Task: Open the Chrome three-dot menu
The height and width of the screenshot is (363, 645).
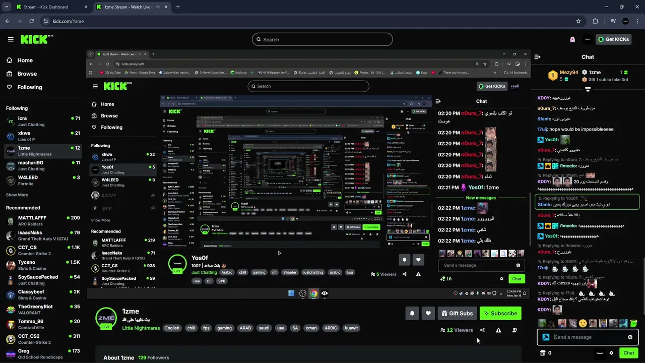Action: (638, 21)
